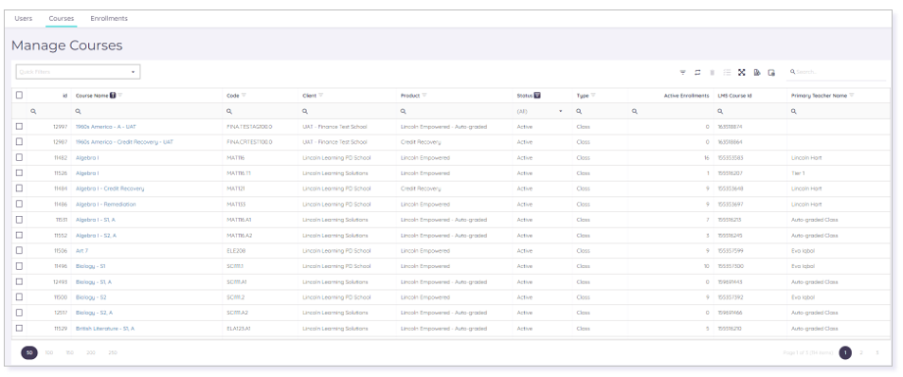The image size is (903, 377).
Task: Toggle the select-all checkbox in table header
Action: pos(20,95)
